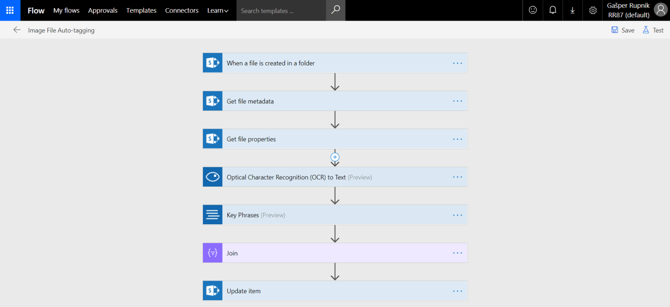Open notifications bell icon
The image size is (670, 307).
tap(553, 10)
